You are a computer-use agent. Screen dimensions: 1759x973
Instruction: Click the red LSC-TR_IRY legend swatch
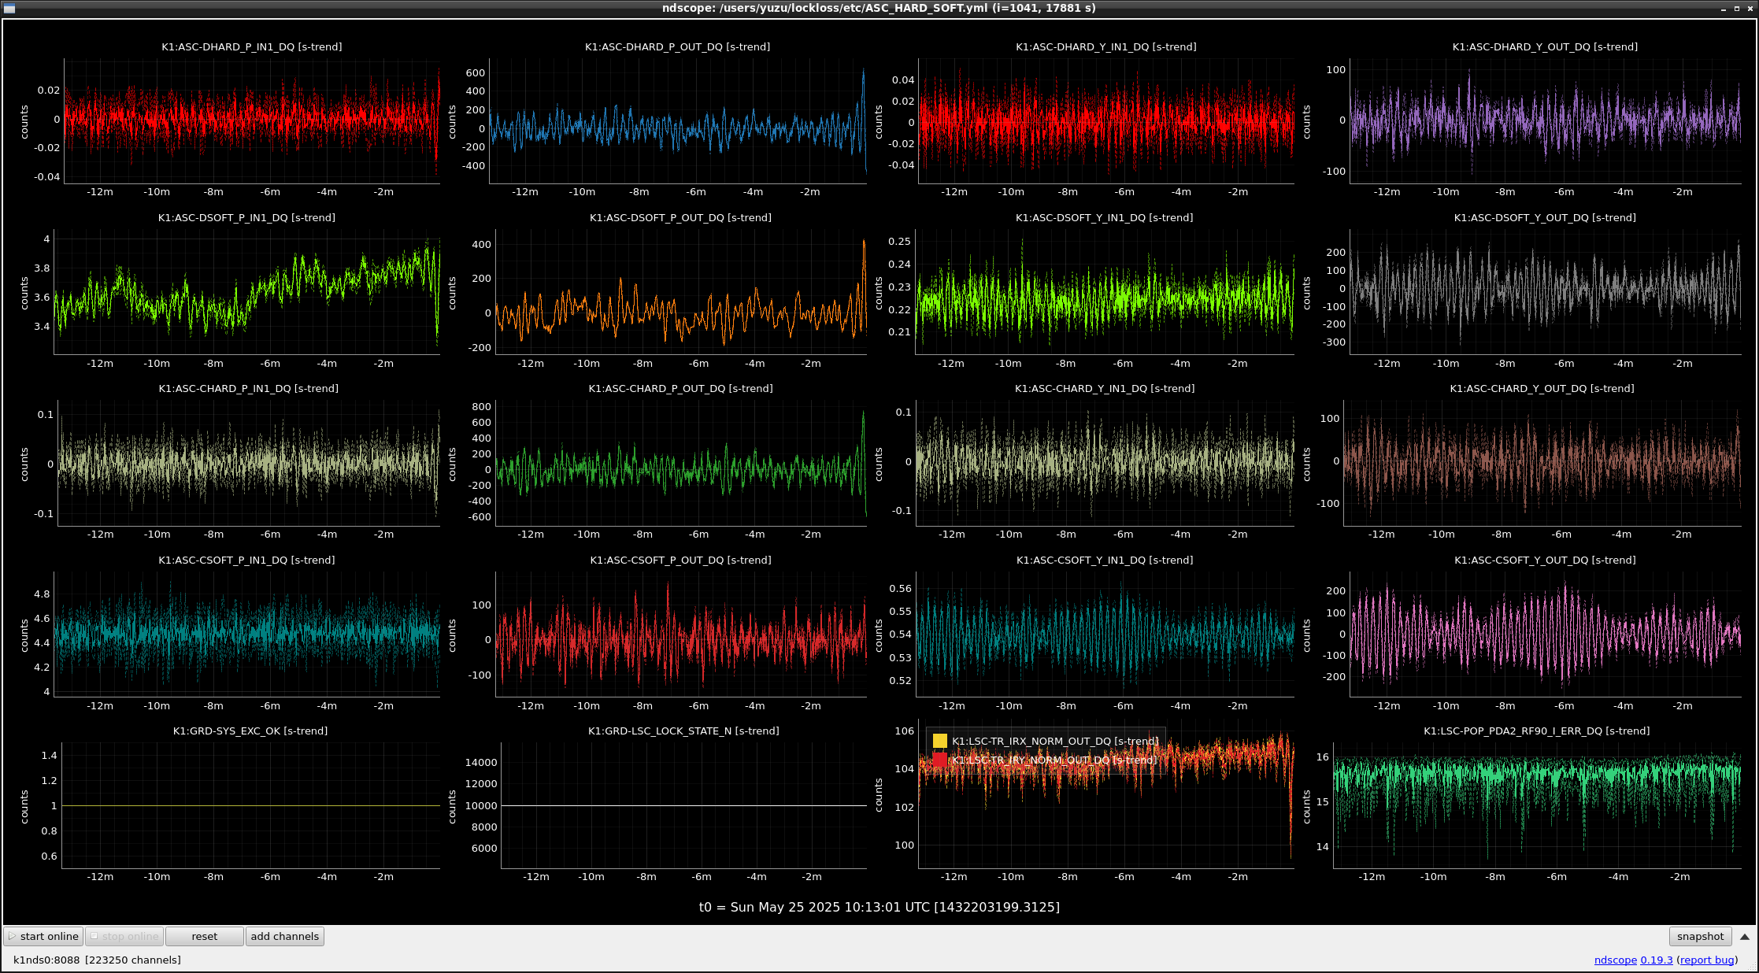tap(939, 760)
